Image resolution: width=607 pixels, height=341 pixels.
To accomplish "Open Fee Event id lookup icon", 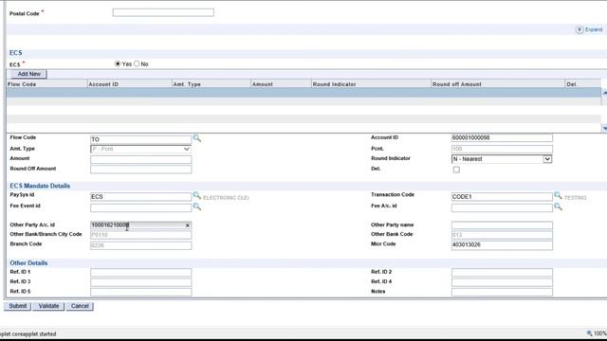I will pyautogui.click(x=197, y=206).
